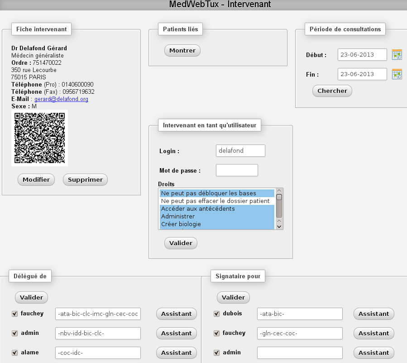The height and width of the screenshot is (363, 407).
Task: Click Chercher in Période de consultations
Action: [x=332, y=91]
